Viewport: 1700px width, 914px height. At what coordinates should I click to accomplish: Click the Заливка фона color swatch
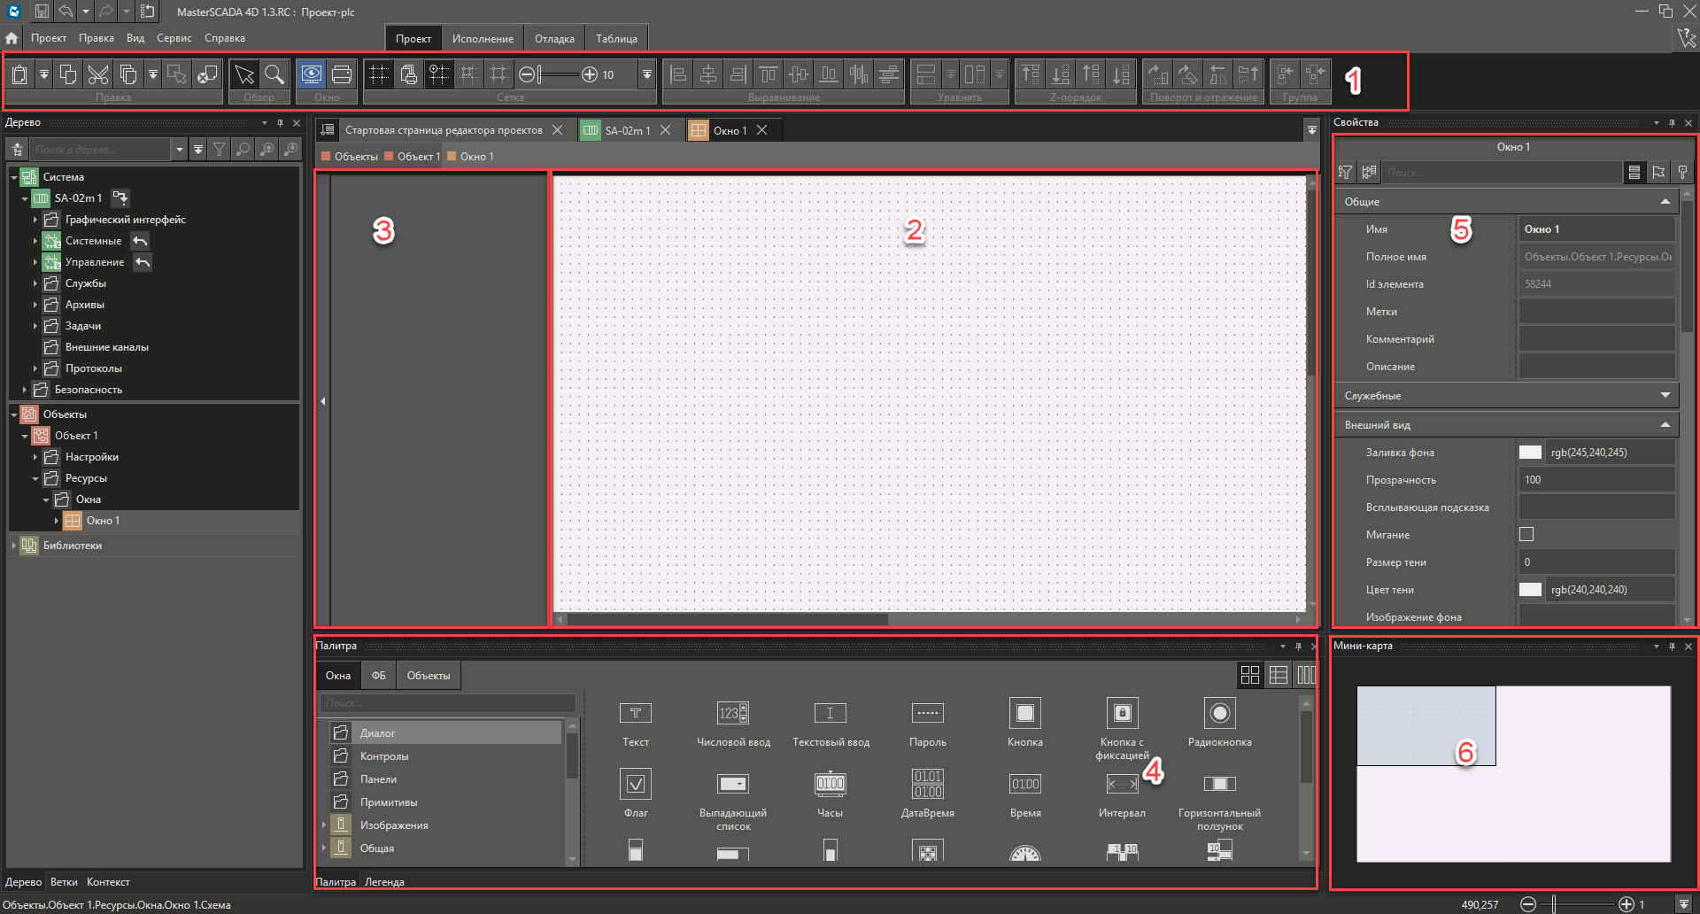1530,453
